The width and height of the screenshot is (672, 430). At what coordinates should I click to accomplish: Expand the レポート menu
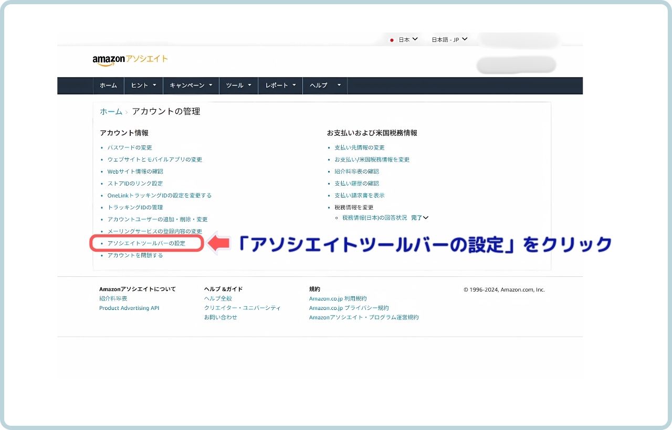click(280, 85)
